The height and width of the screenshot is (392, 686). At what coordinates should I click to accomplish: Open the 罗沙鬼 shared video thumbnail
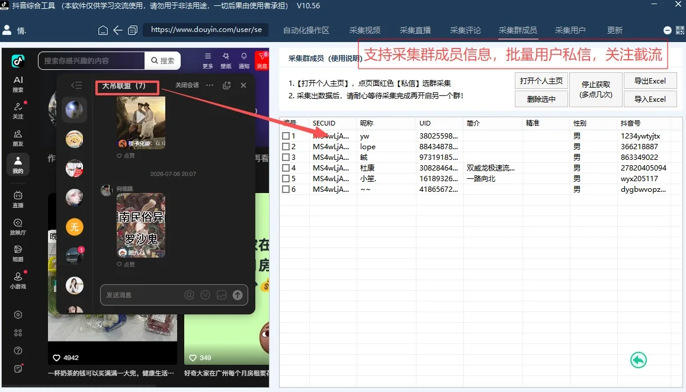pyautogui.click(x=141, y=225)
